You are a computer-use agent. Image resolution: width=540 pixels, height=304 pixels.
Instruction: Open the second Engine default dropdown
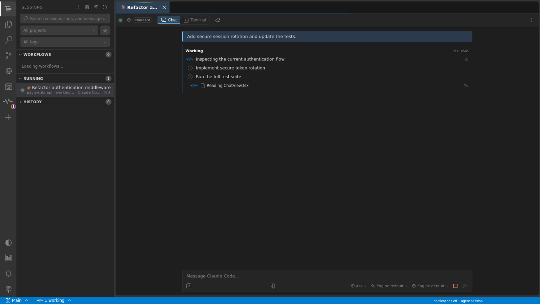[x=430, y=286]
